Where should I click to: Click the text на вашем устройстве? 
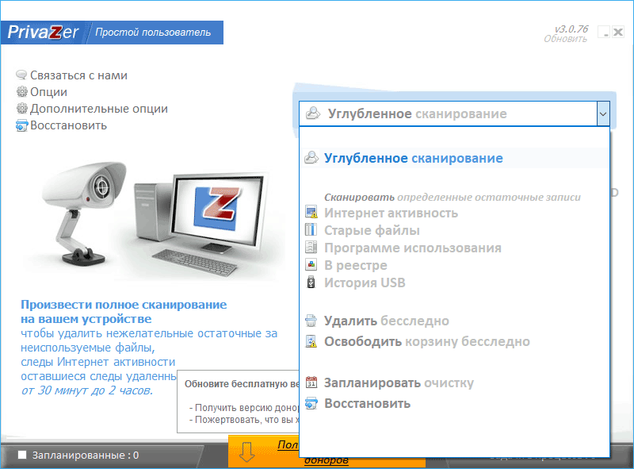pos(86,319)
